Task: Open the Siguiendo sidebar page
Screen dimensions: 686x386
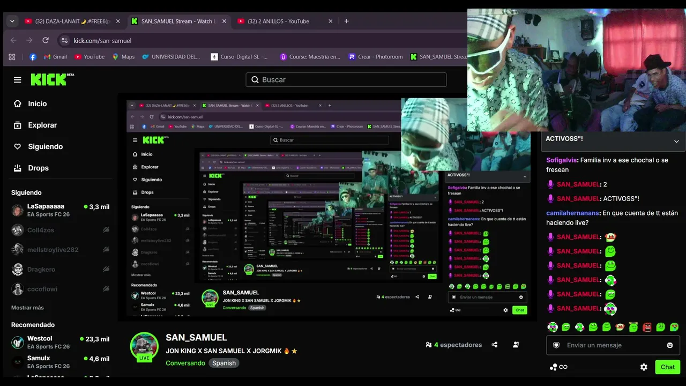Action: pos(38,146)
